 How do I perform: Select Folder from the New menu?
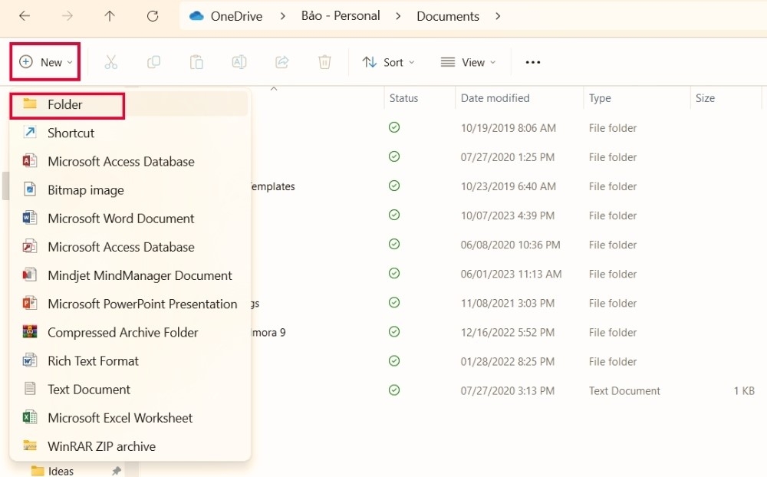click(x=66, y=104)
